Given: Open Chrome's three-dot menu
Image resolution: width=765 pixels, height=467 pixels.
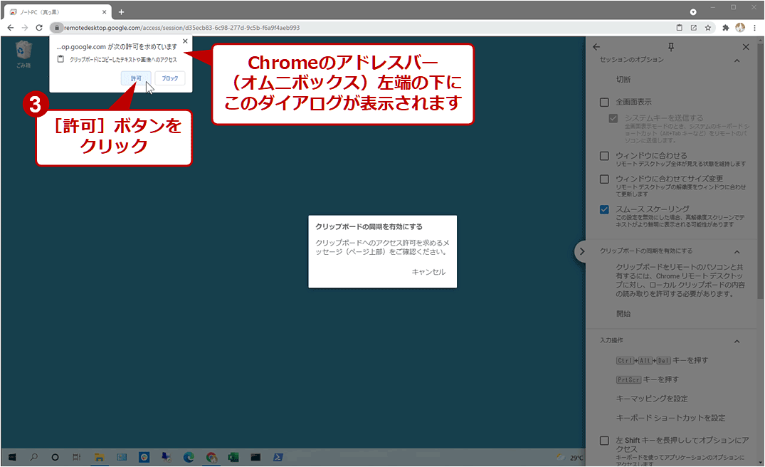Looking at the screenshot, I should pos(755,28).
